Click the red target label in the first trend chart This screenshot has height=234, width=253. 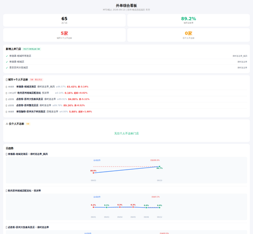[155, 160]
